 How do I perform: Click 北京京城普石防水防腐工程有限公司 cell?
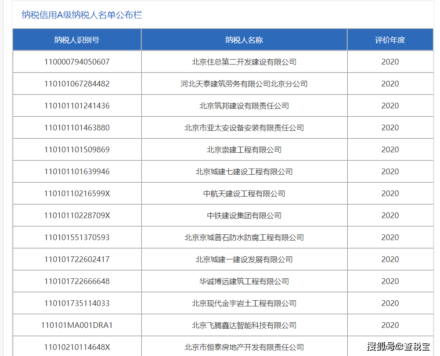[x=244, y=237]
